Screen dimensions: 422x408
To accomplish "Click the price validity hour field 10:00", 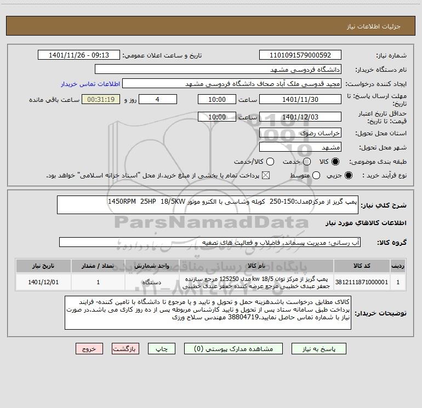I will click(217, 117).
